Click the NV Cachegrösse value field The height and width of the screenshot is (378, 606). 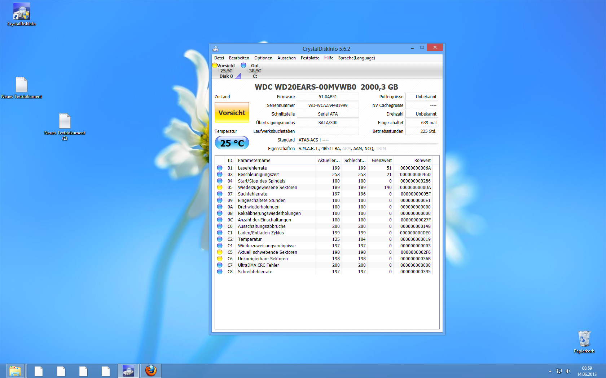tap(422, 105)
